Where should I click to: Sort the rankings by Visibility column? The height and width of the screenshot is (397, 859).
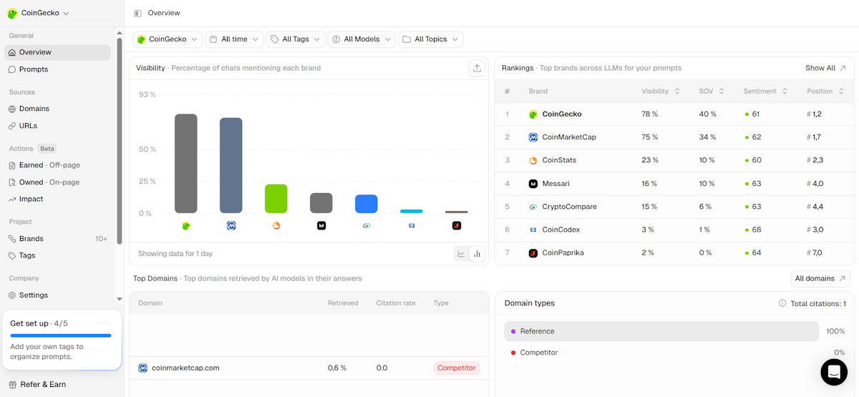(x=659, y=91)
